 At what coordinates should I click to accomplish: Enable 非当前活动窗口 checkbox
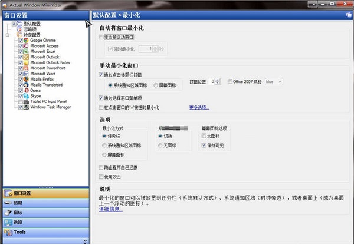pos(101,37)
